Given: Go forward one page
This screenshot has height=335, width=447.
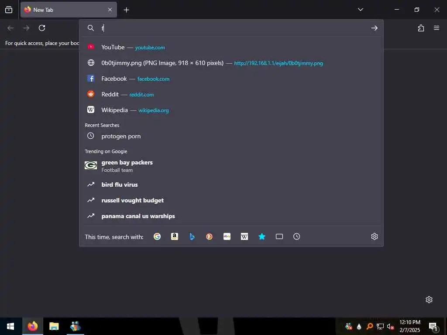Looking at the screenshot, I should pyautogui.click(x=26, y=28).
